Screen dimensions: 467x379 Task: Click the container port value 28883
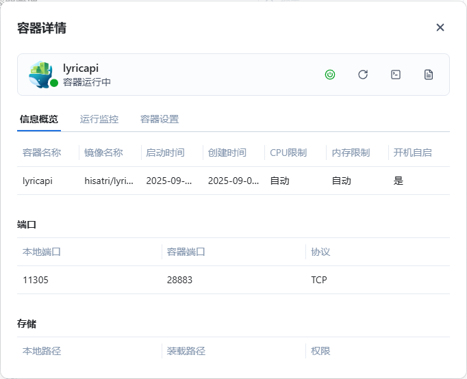coord(179,280)
